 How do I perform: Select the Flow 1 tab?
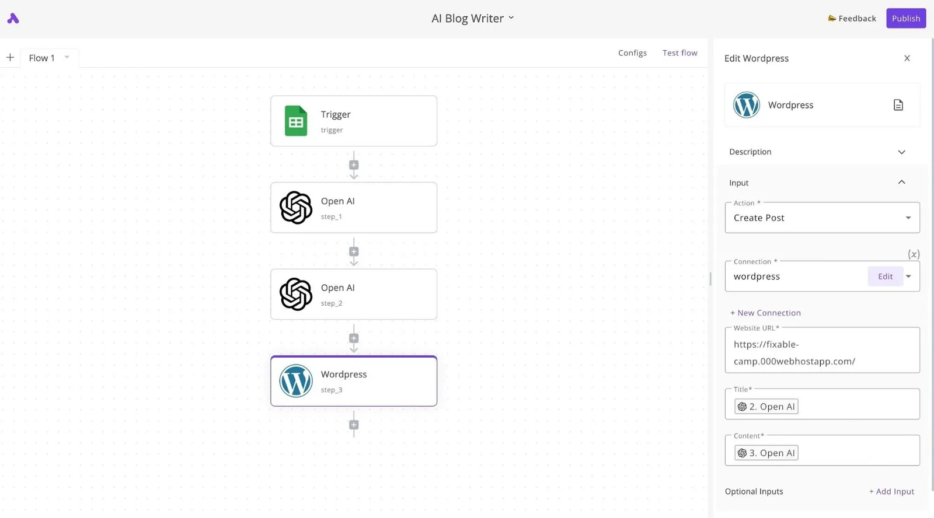[x=42, y=58]
